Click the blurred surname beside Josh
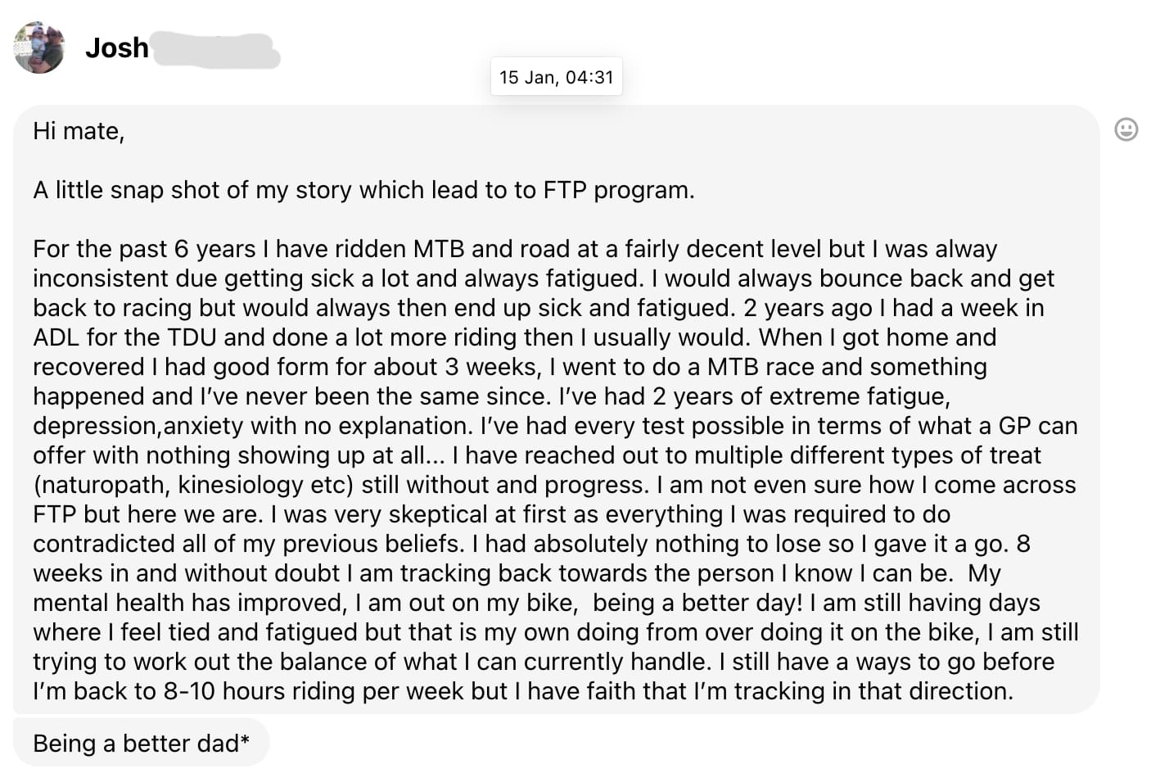Screen dimensions: 1151x778 (216, 49)
